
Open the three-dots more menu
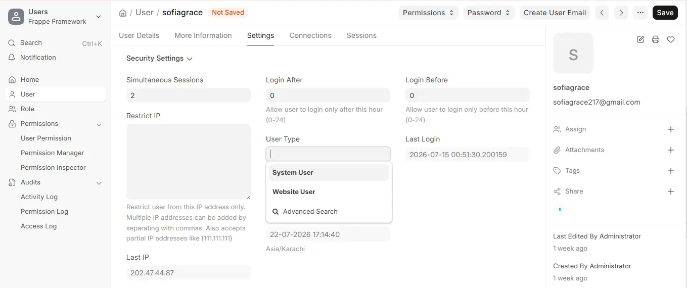pyautogui.click(x=640, y=13)
